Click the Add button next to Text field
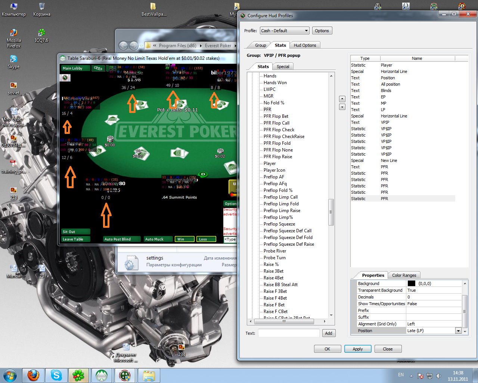The width and height of the screenshot is (478, 383). pos(329,333)
